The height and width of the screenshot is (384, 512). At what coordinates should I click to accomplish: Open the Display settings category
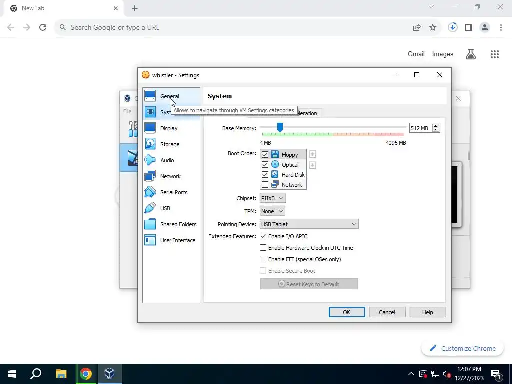tap(171, 128)
